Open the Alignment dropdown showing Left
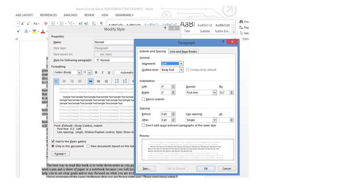Viewport: 338px width, 190px height. pos(172,63)
